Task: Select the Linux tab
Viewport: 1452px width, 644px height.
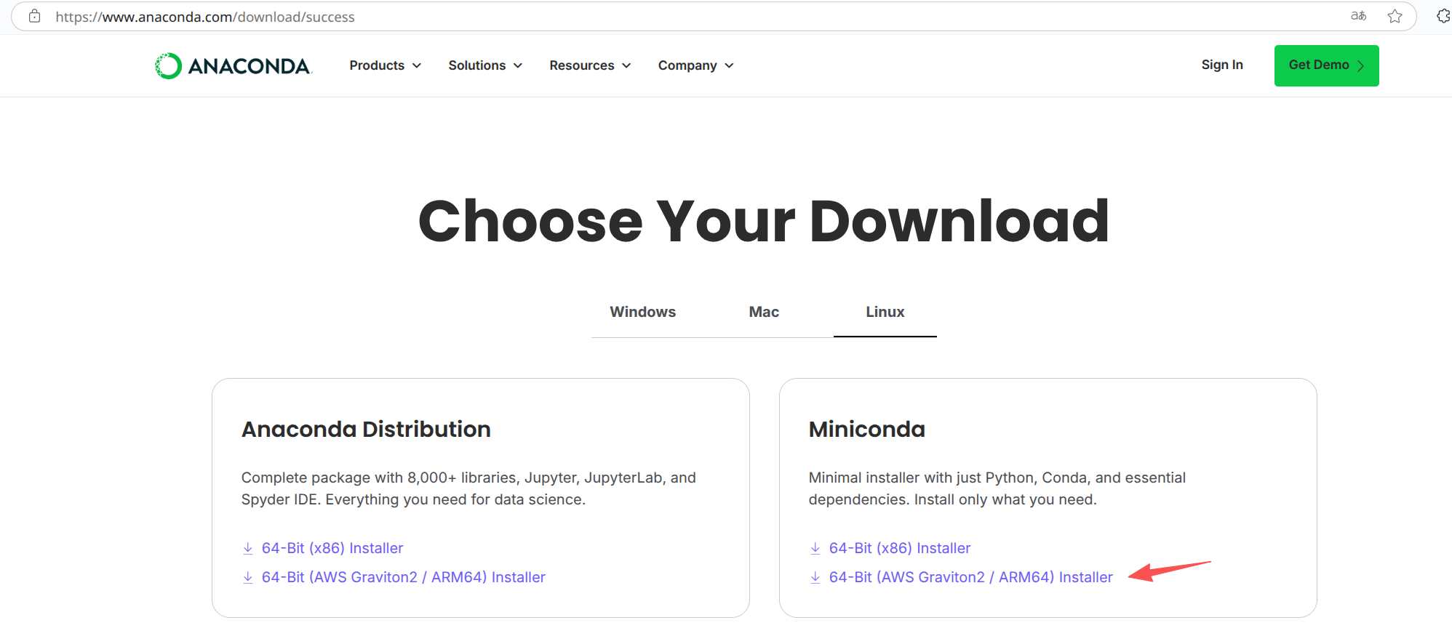Action: [x=885, y=312]
